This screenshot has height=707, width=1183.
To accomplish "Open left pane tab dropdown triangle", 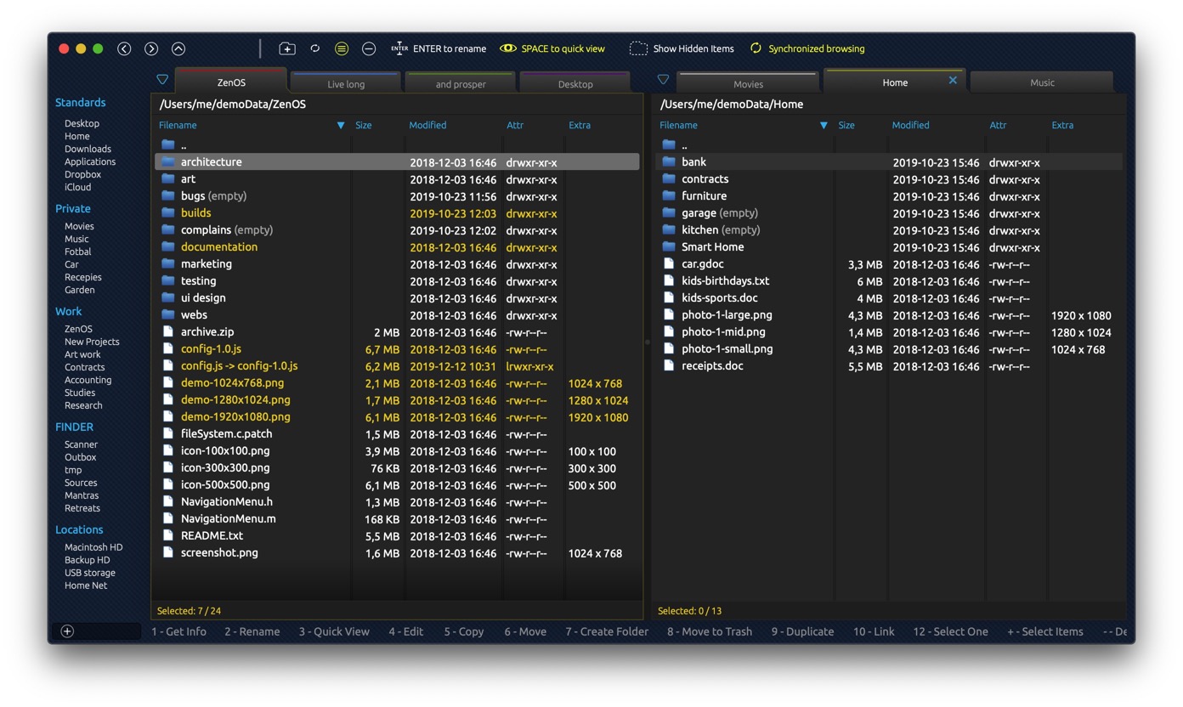I will tap(162, 80).
